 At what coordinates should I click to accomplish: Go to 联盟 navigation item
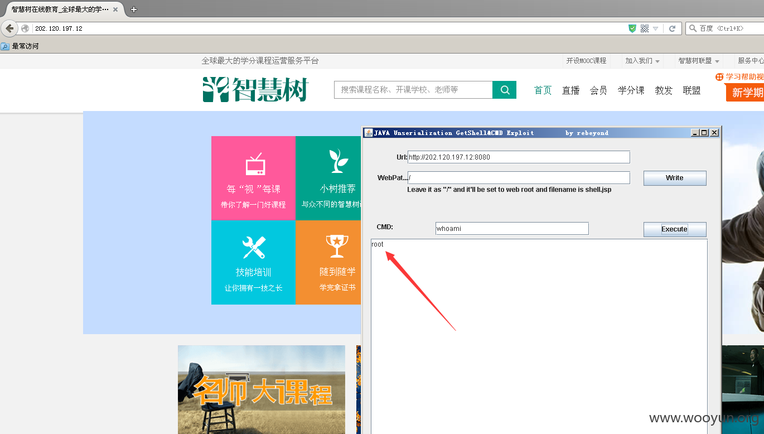(692, 90)
